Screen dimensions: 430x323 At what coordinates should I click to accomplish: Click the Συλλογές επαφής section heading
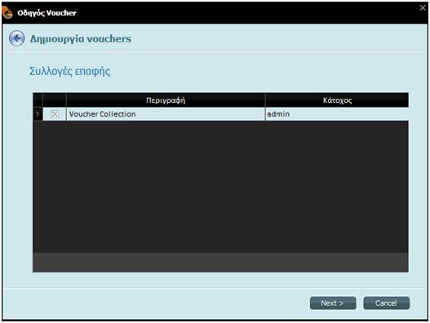[x=69, y=71]
